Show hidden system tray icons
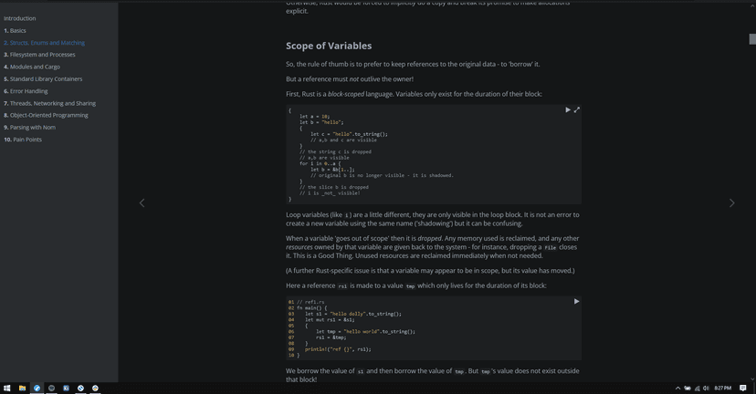Image resolution: width=756 pixels, height=394 pixels. click(677, 388)
